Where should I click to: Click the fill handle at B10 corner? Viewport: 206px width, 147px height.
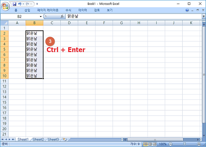(x=43, y=78)
